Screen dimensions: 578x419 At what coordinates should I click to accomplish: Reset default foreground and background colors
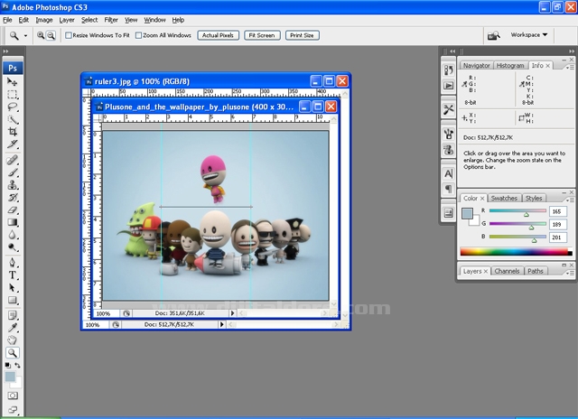(7, 365)
